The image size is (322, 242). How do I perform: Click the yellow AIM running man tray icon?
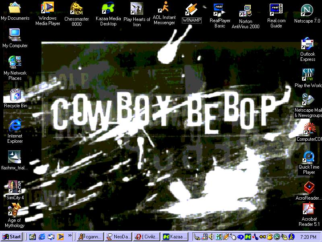click(x=291, y=237)
